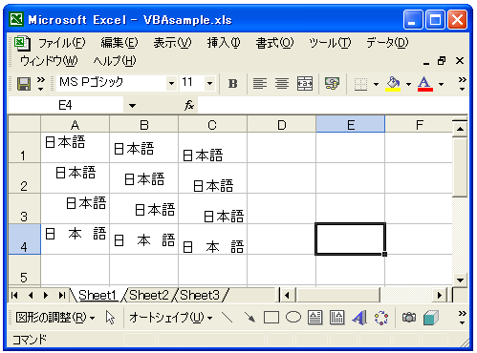
Task: Close the workbook document window
Action: pos(460,61)
